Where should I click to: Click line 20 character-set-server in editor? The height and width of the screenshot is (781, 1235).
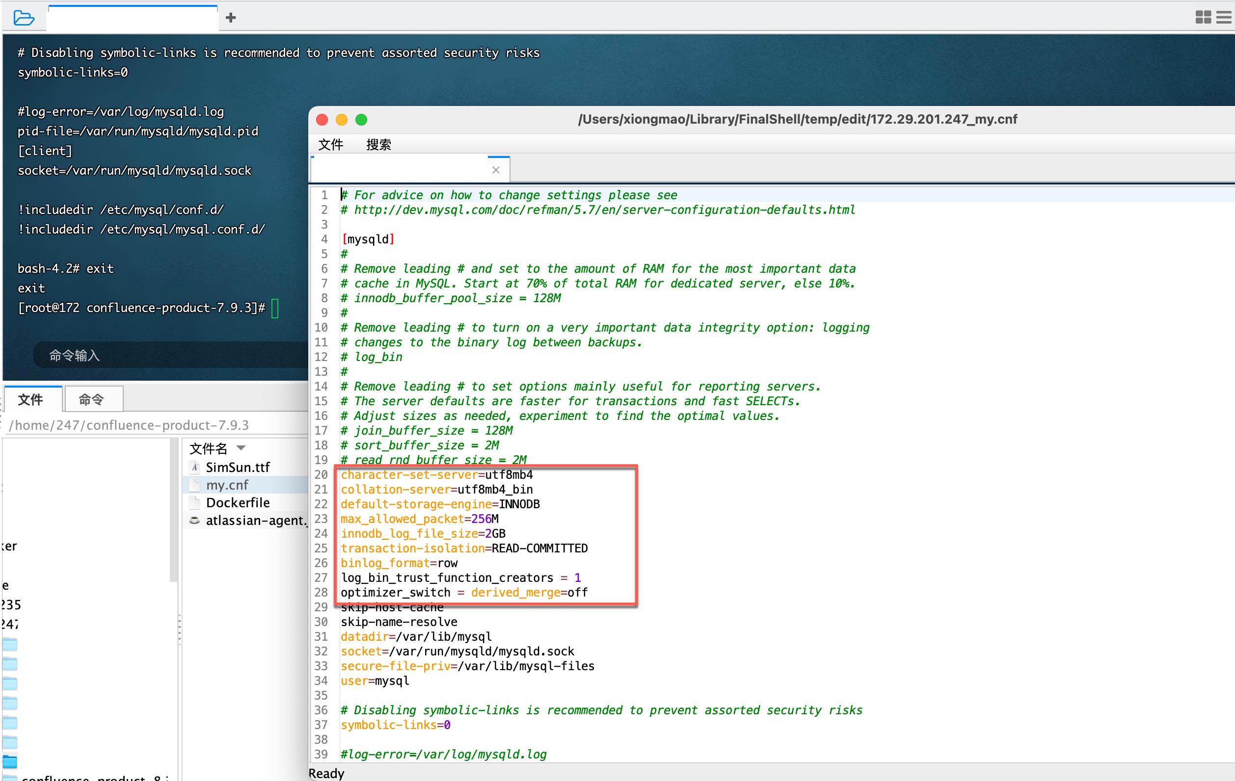[410, 474]
